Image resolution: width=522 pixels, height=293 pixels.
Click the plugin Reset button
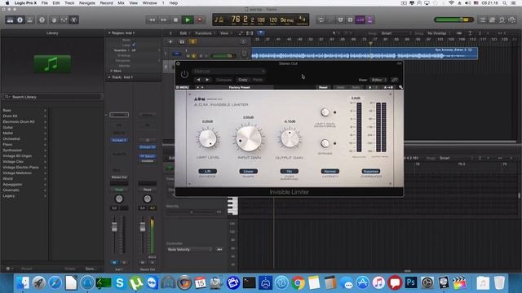tap(323, 87)
